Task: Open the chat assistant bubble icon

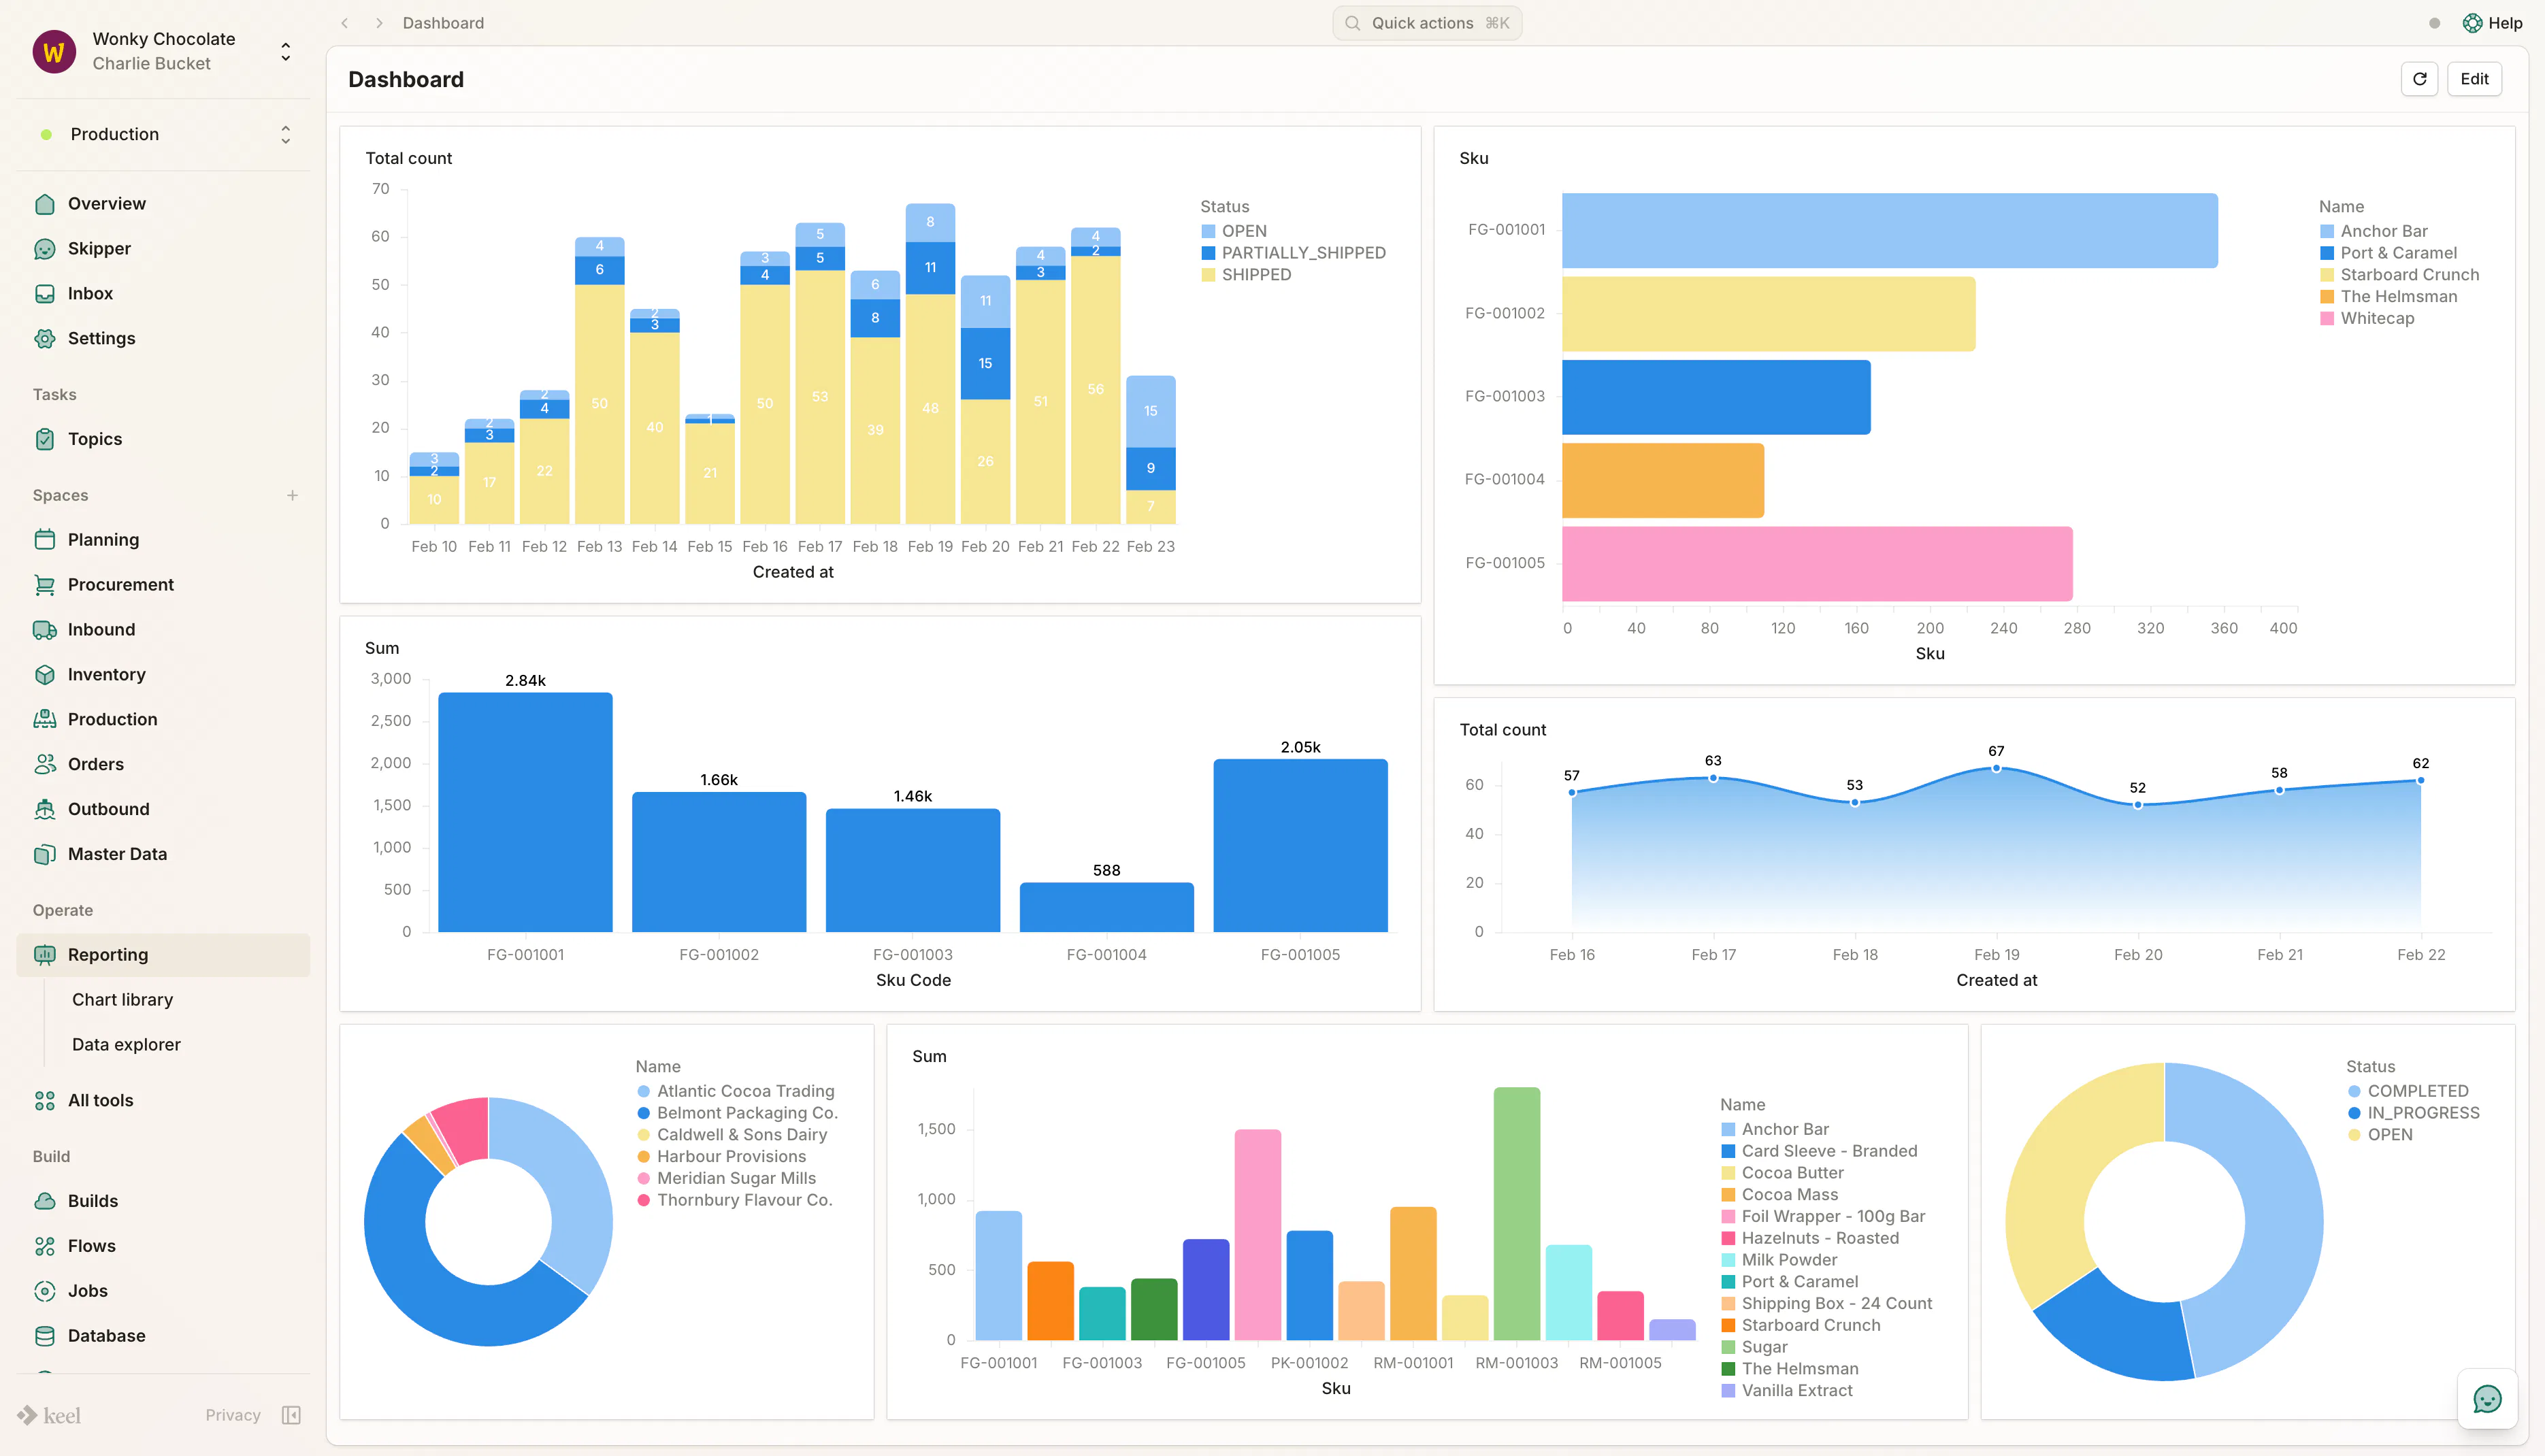Action: 2487,1398
